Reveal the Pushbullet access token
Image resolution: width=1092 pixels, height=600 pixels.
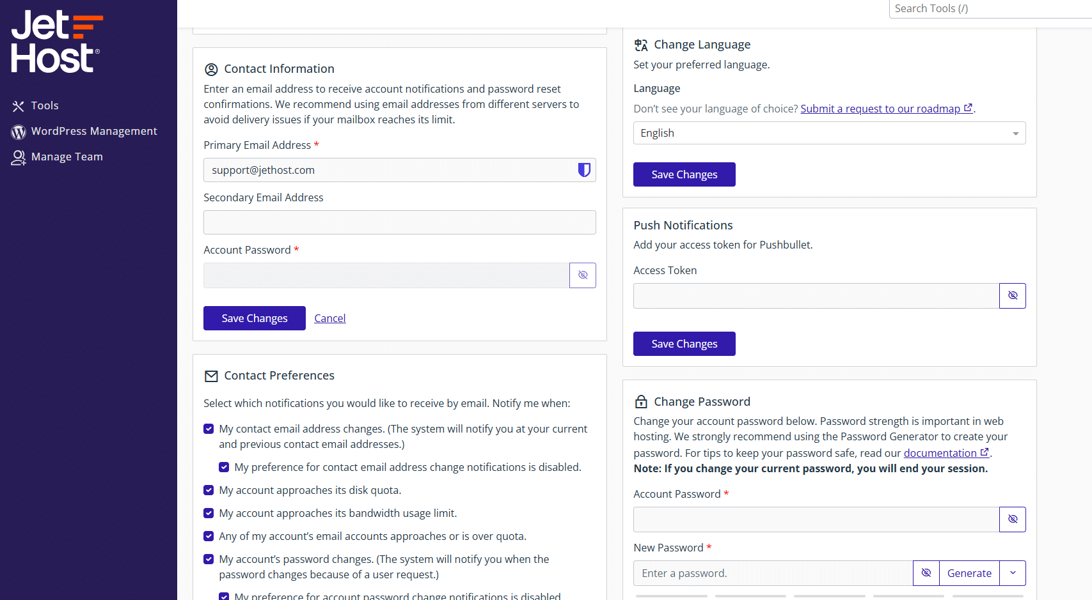pos(1012,296)
